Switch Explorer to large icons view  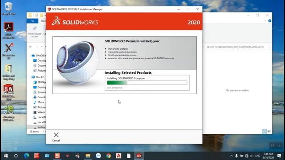point(269,131)
